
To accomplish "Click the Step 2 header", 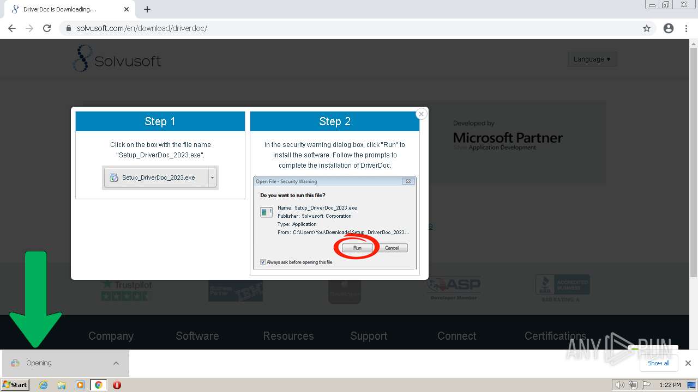I will pos(335,121).
